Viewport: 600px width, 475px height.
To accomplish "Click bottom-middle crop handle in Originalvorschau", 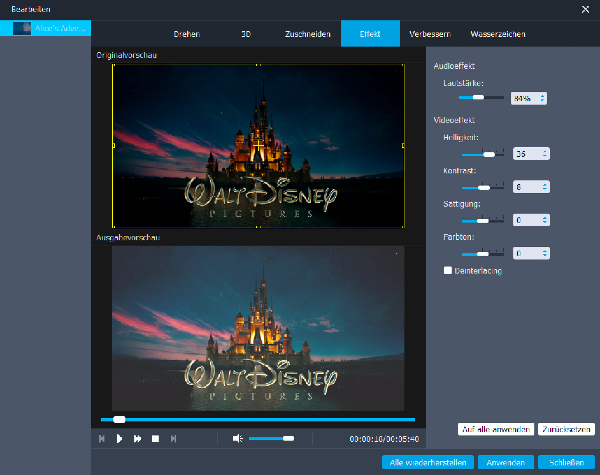I will point(258,227).
